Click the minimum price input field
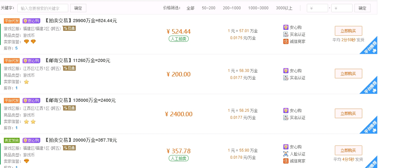 pos(317,8)
